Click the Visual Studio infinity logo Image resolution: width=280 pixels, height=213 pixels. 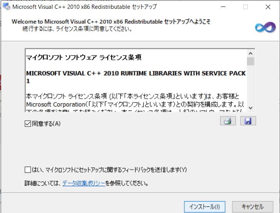[265, 27]
